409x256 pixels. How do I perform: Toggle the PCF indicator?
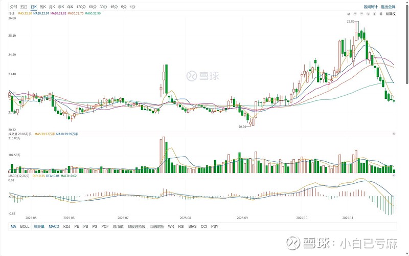pyautogui.click(x=105, y=226)
